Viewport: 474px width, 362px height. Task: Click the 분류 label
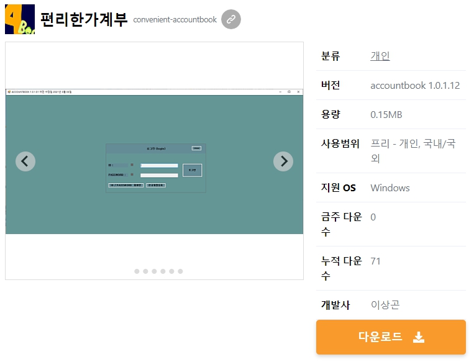click(x=330, y=57)
